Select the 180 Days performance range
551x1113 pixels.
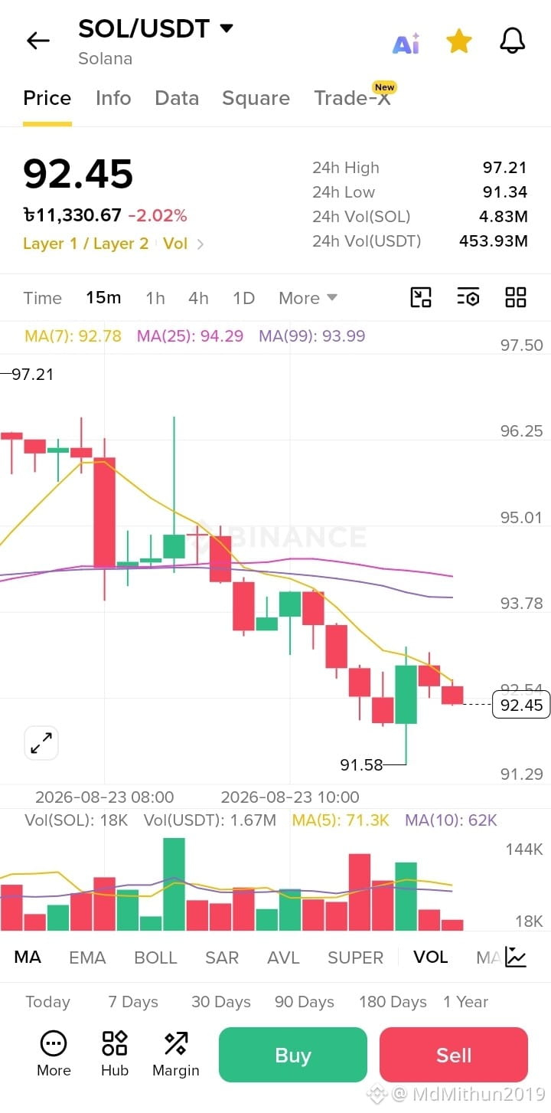(x=393, y=1002)
